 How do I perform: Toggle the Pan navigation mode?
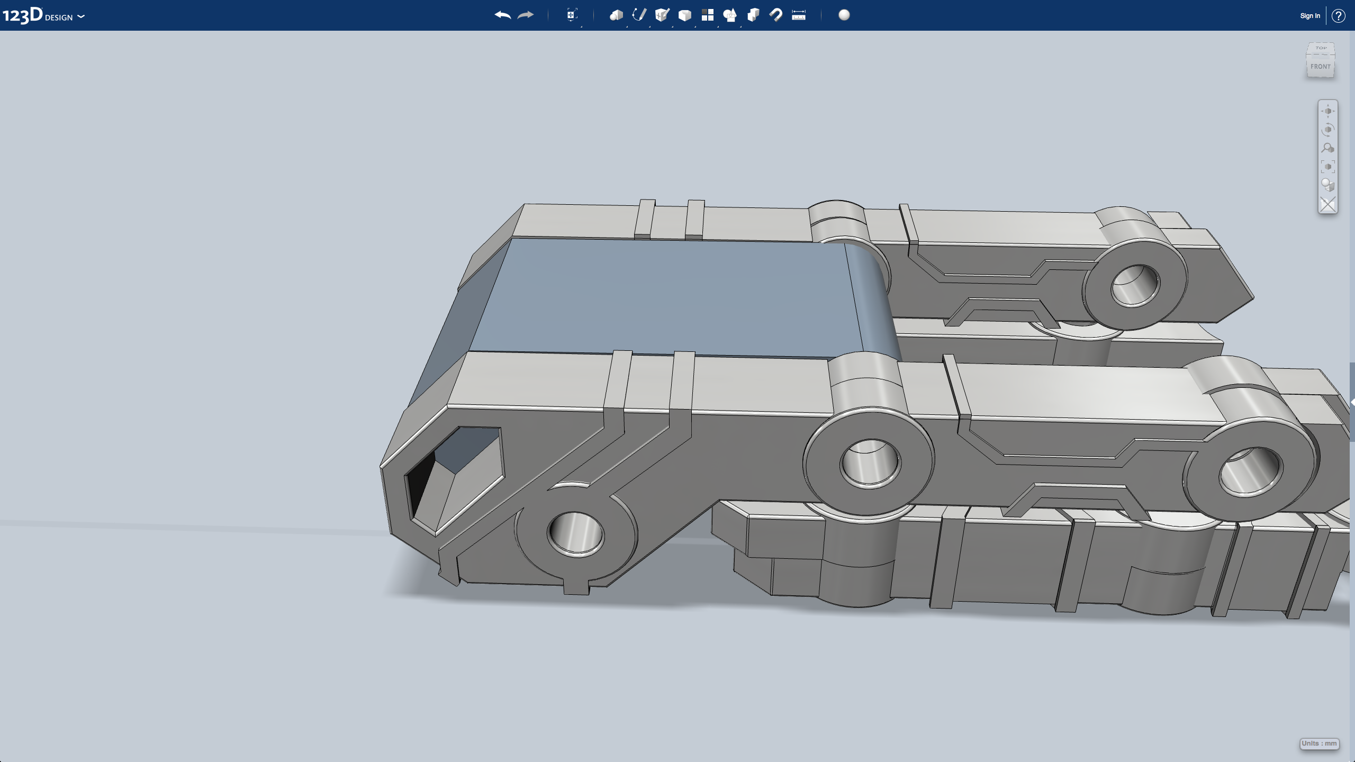(x=1328, y=111)
